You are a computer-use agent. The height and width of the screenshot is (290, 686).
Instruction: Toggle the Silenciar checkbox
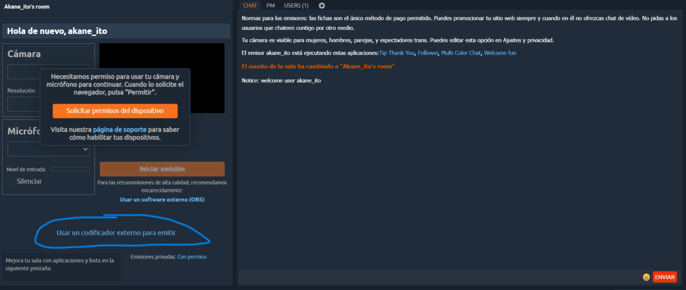(10, 182)
